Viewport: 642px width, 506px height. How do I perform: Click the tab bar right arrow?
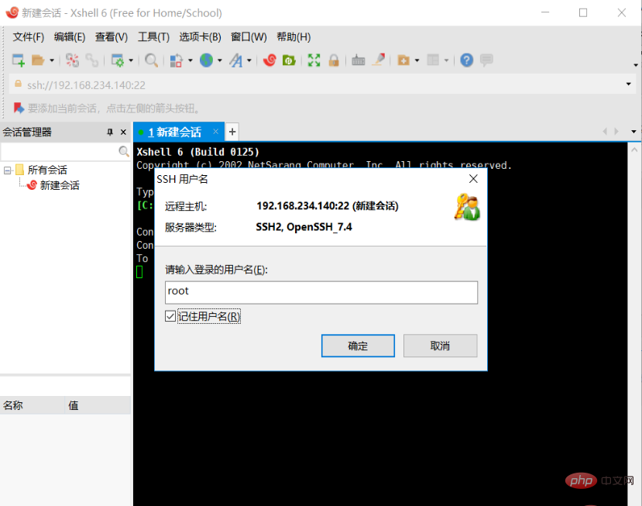(616, 132)
